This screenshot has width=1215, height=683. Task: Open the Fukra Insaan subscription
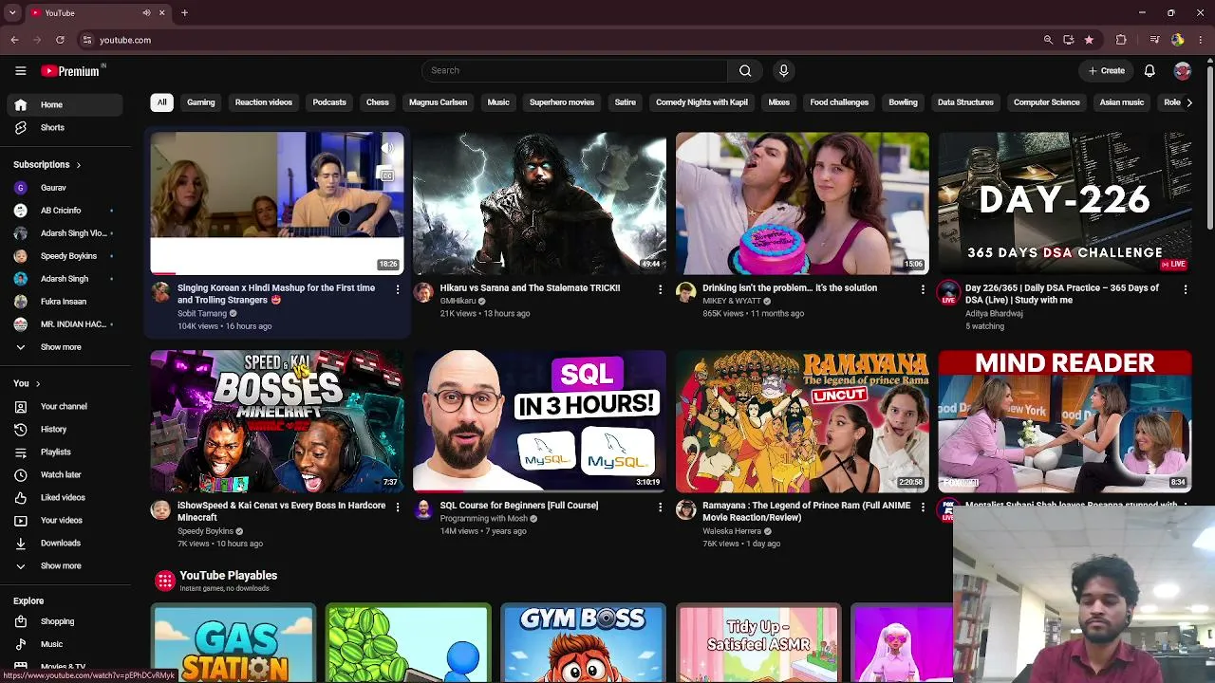tap(64, 302)
